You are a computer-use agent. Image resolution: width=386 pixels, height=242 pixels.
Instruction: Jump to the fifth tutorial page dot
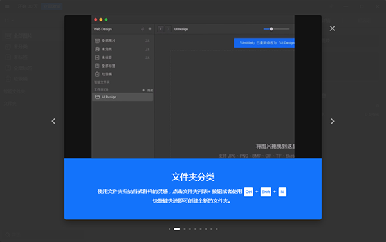(195, 229)
